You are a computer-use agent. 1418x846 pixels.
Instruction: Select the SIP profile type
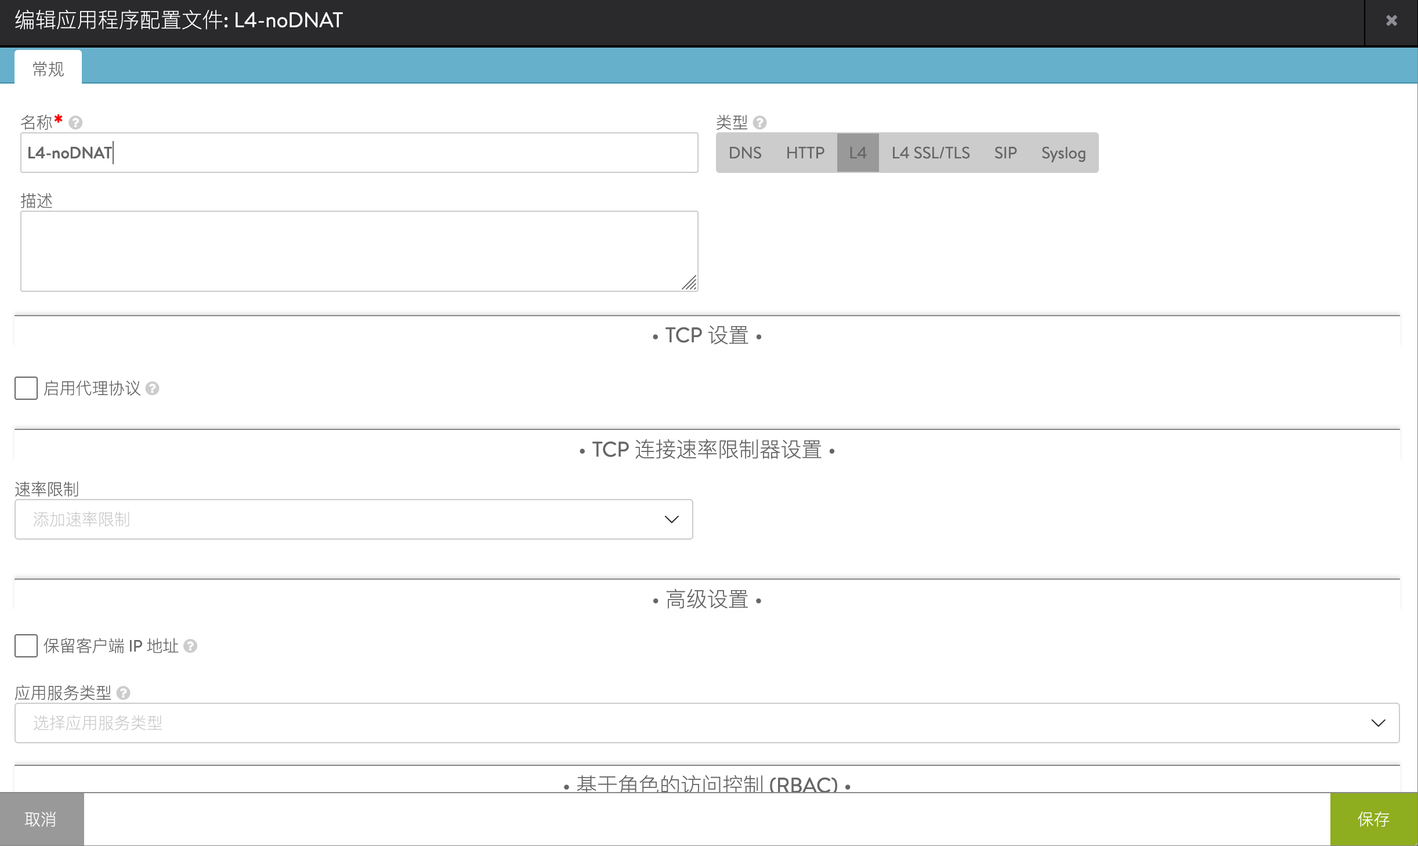click(x=1005, y=153)
